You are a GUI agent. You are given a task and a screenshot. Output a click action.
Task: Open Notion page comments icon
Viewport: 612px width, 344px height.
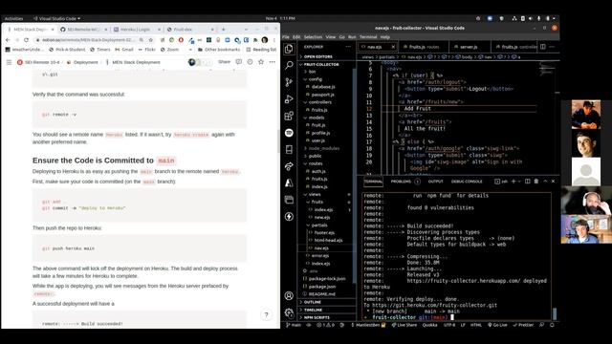click(x=238, y=62)
